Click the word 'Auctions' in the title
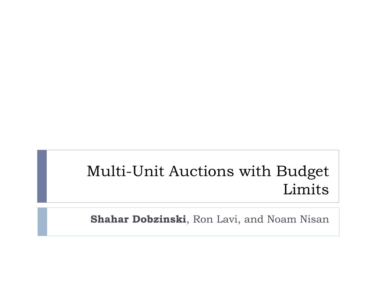 201,171
